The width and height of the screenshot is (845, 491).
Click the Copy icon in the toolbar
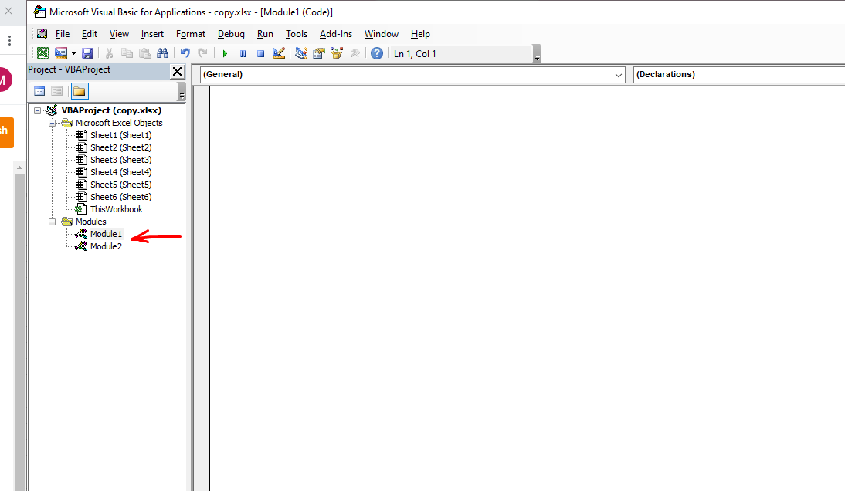coord(127,53)
